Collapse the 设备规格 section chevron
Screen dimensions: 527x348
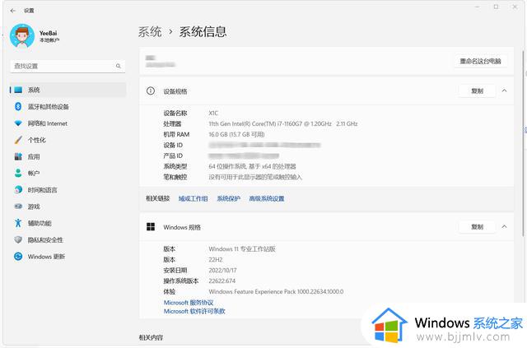(504, 90)
